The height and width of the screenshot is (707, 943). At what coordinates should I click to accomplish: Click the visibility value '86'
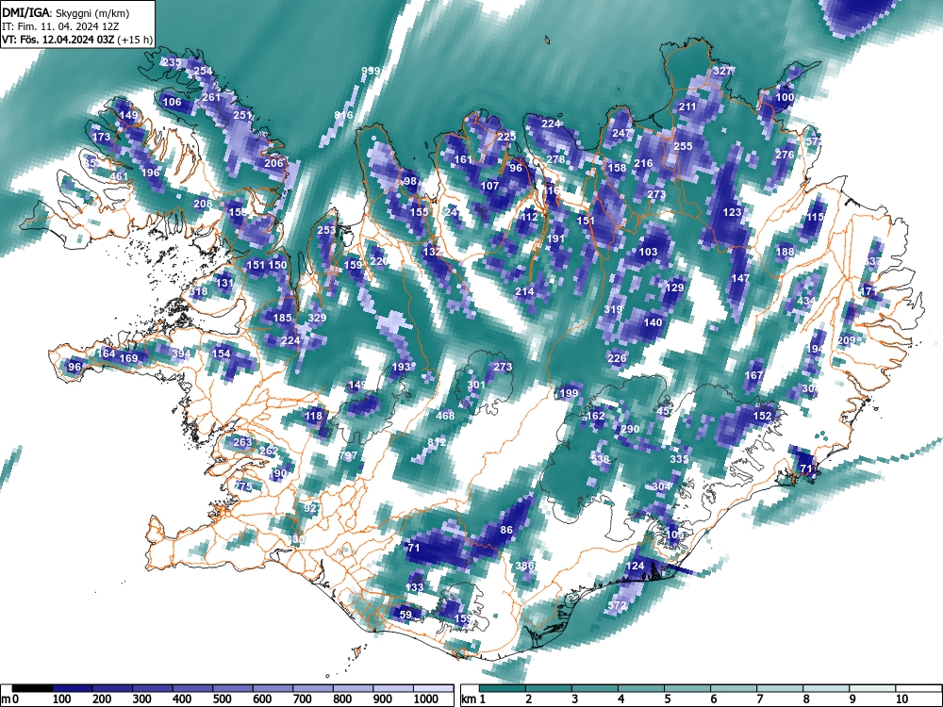pyautogui.click(x=506, y=530)
